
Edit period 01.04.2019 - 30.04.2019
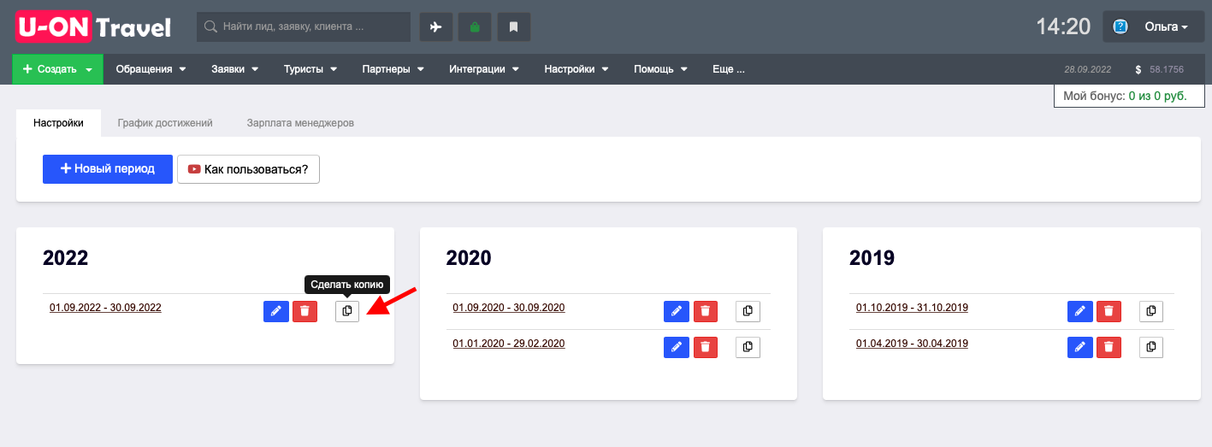point(1079,346)
